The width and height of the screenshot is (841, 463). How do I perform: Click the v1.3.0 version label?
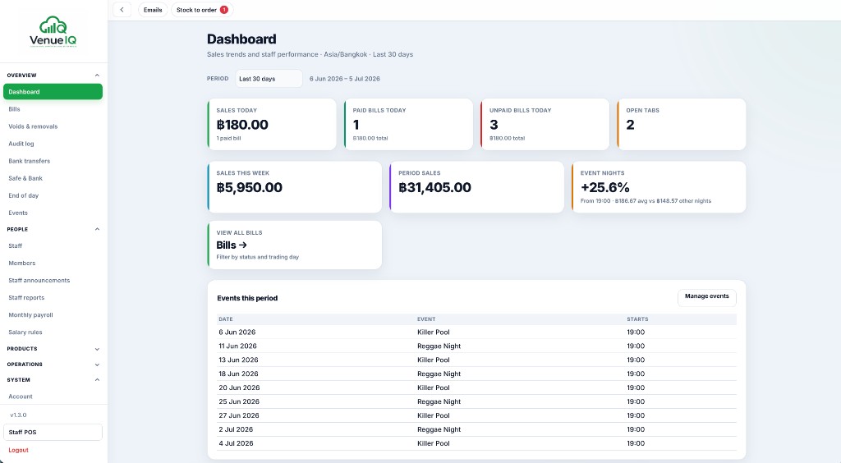[x=18, y=415]
